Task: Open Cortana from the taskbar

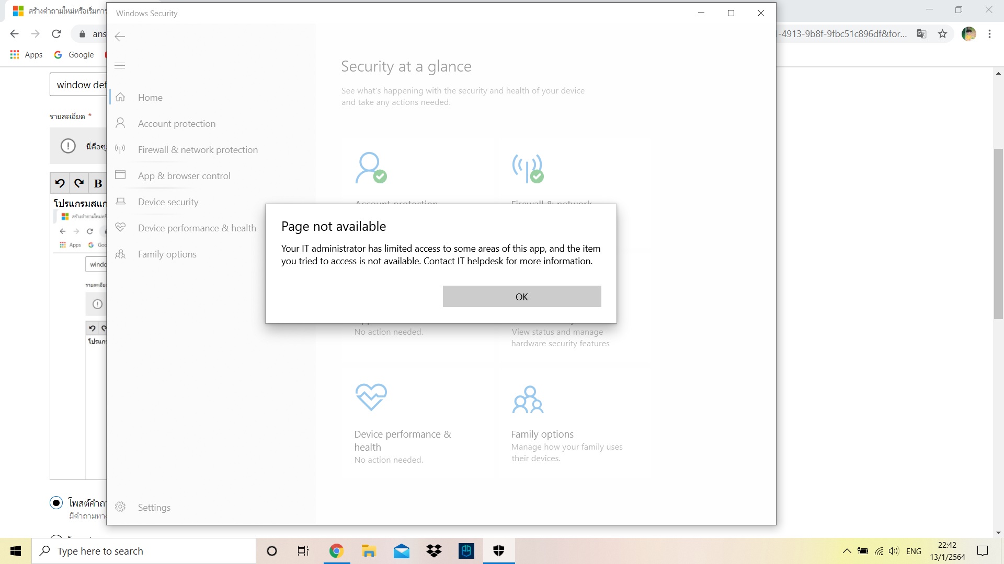Action: [271, 551]
